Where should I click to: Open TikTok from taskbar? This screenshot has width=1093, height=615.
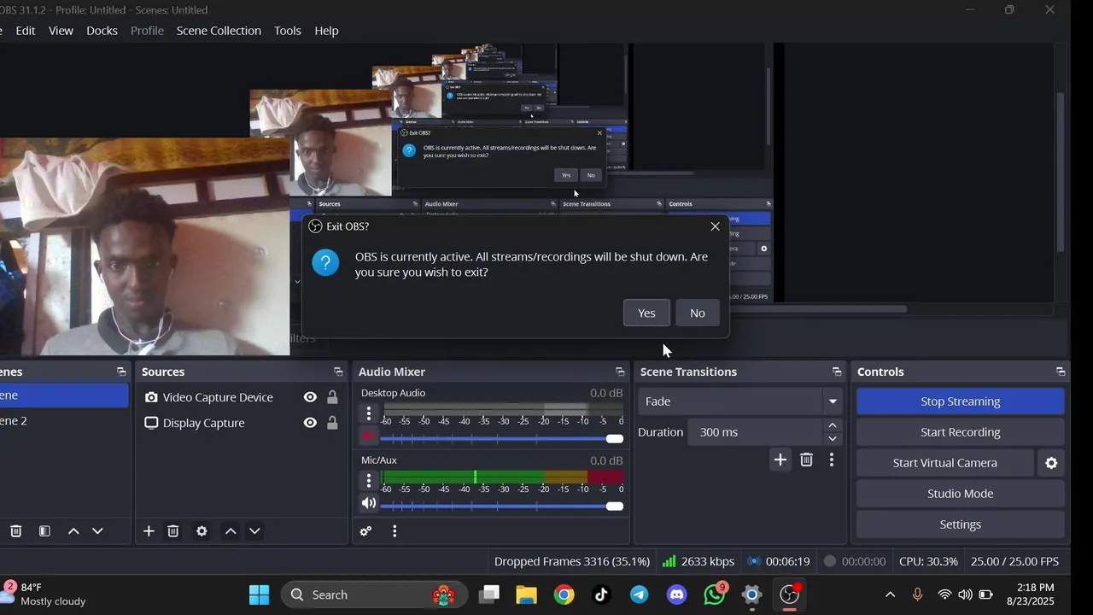pyautogui.click(x=601, y=594)
